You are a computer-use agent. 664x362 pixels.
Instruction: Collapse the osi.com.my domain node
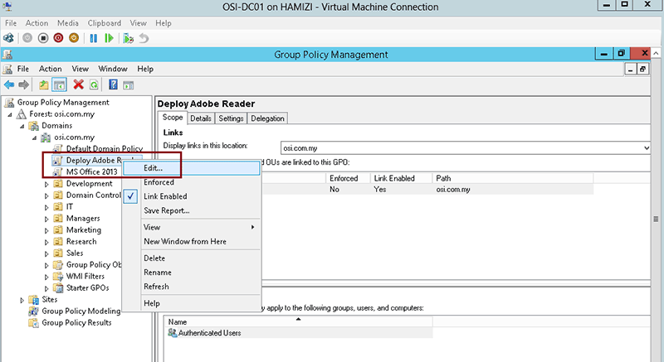pos(35,138)
